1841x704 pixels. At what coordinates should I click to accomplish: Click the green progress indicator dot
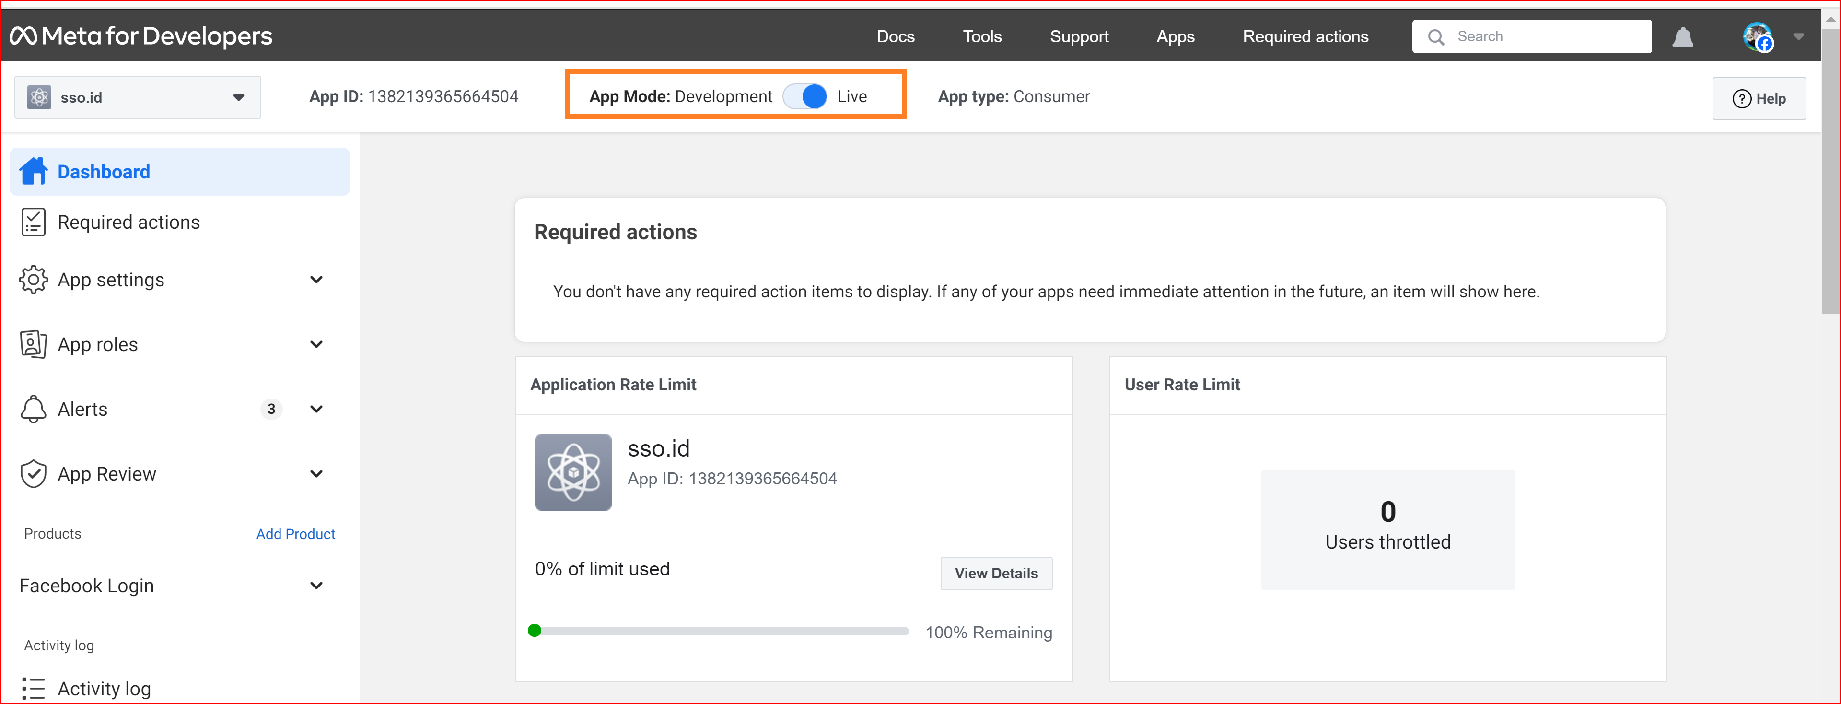click(535, 630)
